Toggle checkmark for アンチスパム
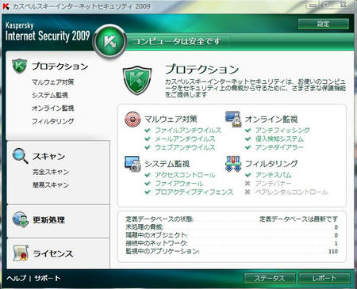The image size is (357, 289). click(x=248, y=175)
